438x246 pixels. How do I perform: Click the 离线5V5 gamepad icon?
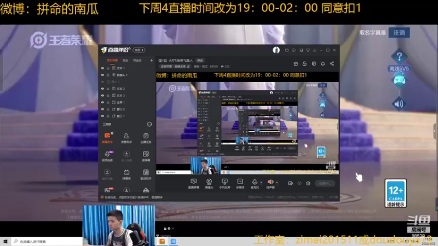(399, 80)
